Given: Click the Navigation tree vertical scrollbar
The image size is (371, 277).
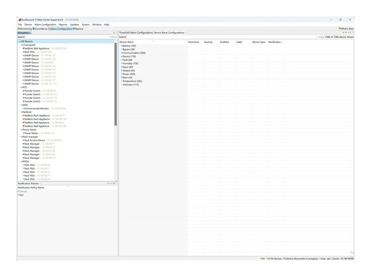Looking at the screenshot, I should pyautogui.click(x=115, y=84).
